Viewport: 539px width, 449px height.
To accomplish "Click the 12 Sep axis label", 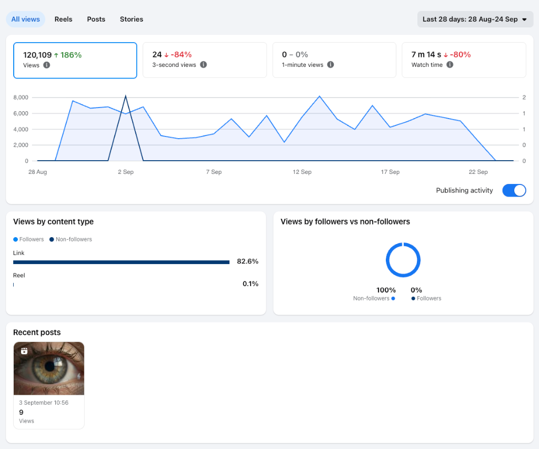I will (x=302, y=172).
